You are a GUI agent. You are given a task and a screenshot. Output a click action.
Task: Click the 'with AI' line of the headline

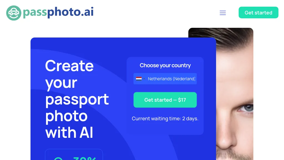[x=69, y=132]
